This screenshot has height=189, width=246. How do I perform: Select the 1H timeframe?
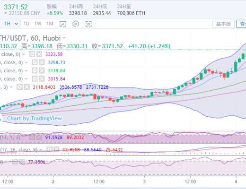[x=8, y=24]
